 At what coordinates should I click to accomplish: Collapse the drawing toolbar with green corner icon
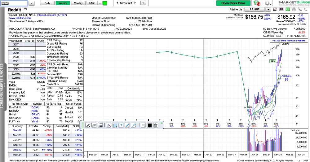162,123
